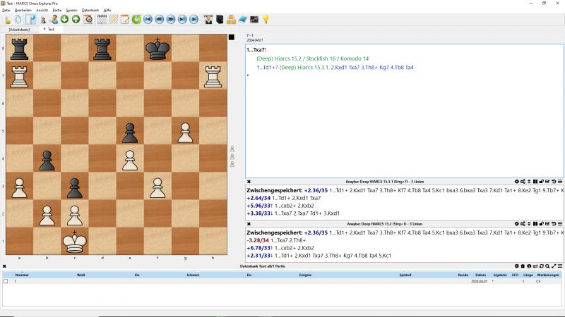Click the green up arrow toolbar icon
The width and height of the screenshot is (565, 317).
point(76,19)
